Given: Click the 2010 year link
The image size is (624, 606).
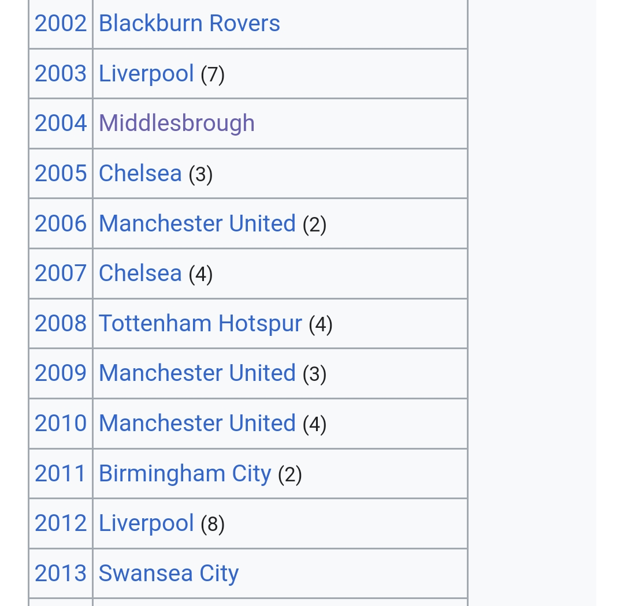Looking at the screenshot, I should pyautogui.click(x=60, y=424).
